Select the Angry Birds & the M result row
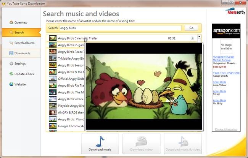Viewport: 248px width, 158px height. 66,72
